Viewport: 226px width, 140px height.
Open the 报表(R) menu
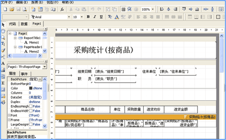tap(37, 2)
